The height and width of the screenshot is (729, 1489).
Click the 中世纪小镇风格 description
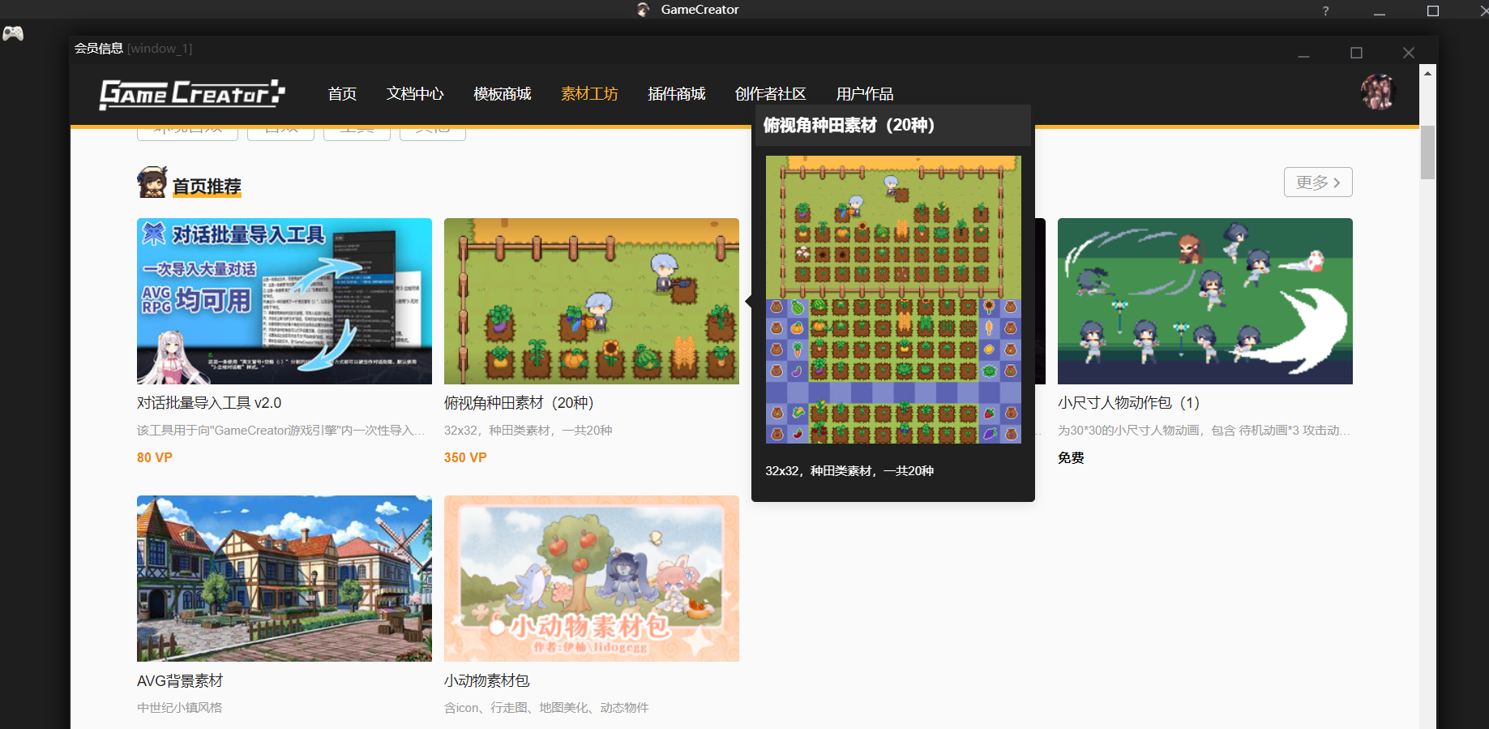(179, 708)
